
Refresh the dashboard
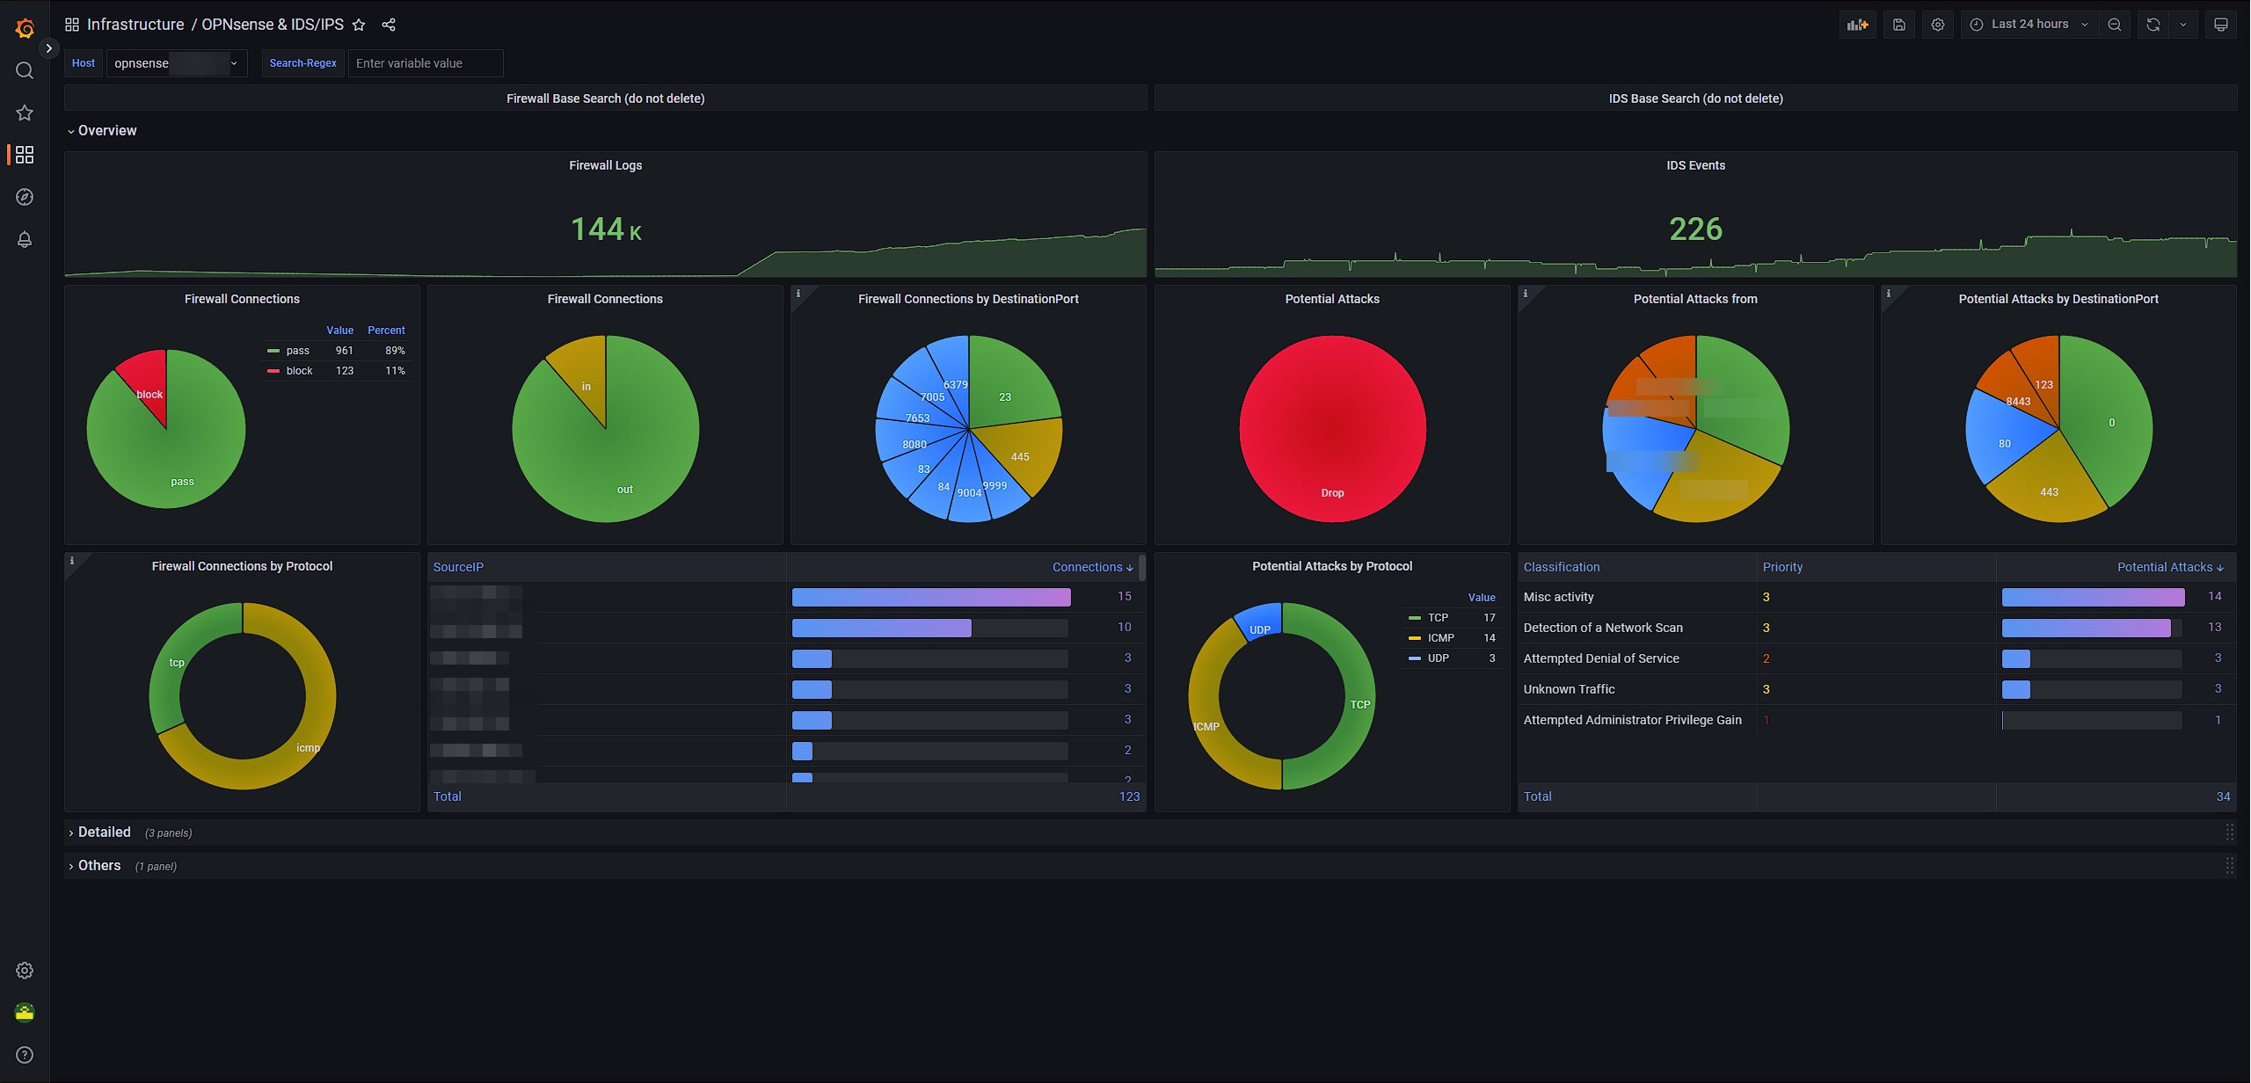(x=2153, y=25)
